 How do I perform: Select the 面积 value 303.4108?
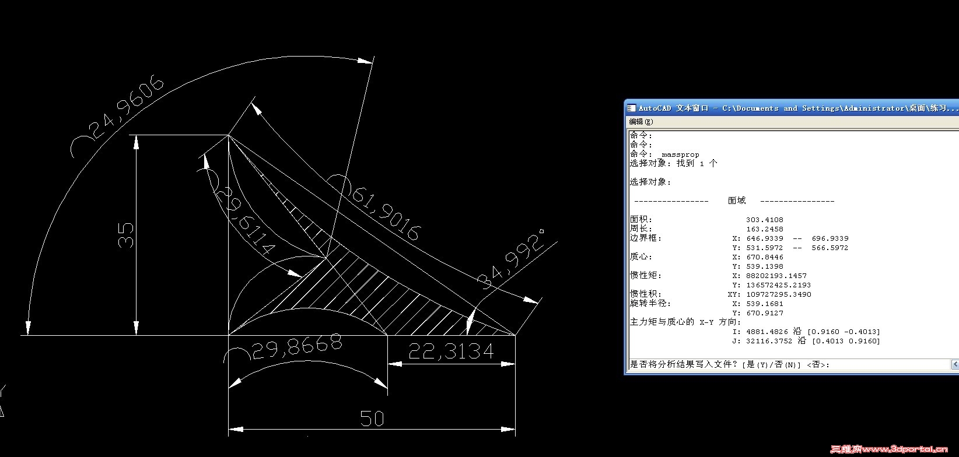[765, 220]
